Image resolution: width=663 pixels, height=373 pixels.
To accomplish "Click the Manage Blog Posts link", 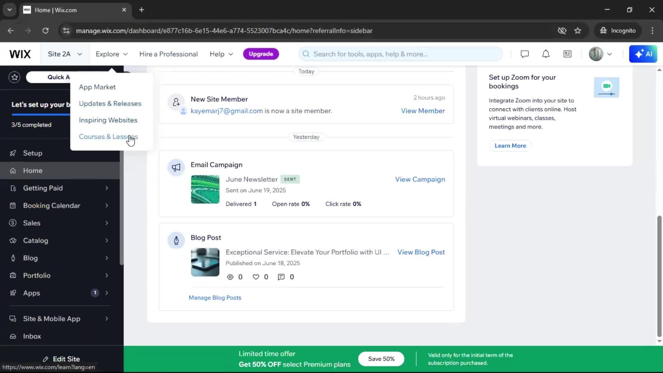I will pos(215,298).
